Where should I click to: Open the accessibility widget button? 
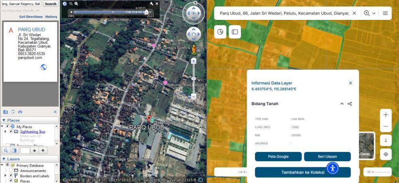point(333,168)
